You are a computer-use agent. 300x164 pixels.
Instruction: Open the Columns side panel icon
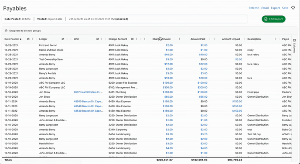click(294, 40)
